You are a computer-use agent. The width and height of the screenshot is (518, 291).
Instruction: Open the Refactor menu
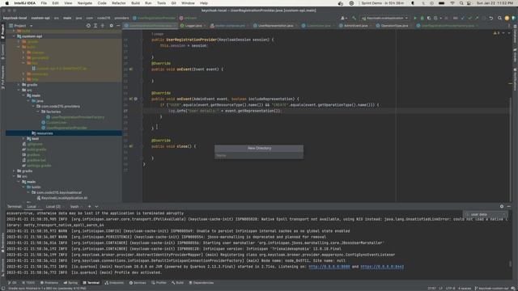point(119,3)
